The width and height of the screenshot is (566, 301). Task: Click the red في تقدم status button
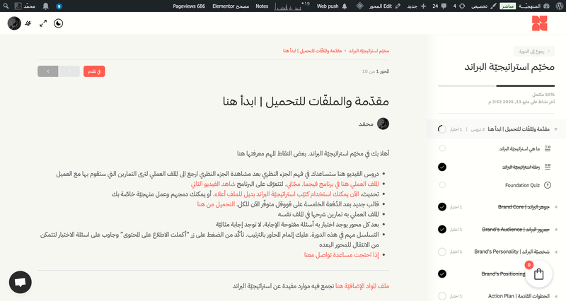94,71
